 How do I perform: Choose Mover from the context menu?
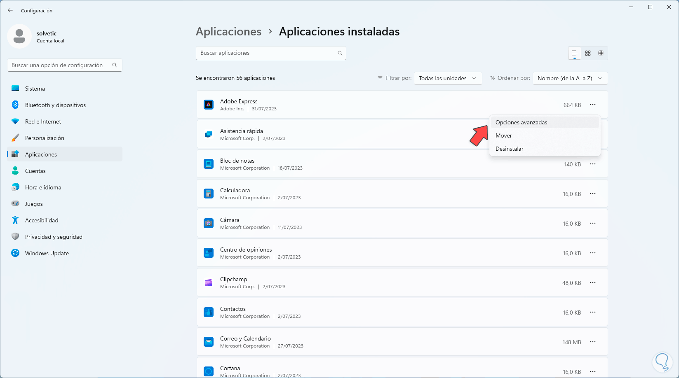545,135
